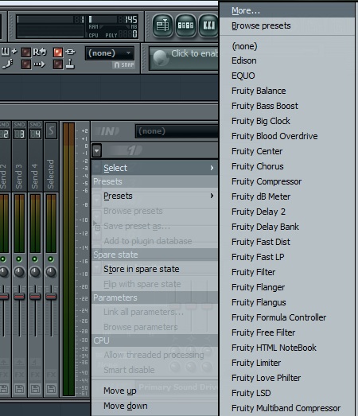Select Fruity Love Philter plugin

tap(287, 378)
